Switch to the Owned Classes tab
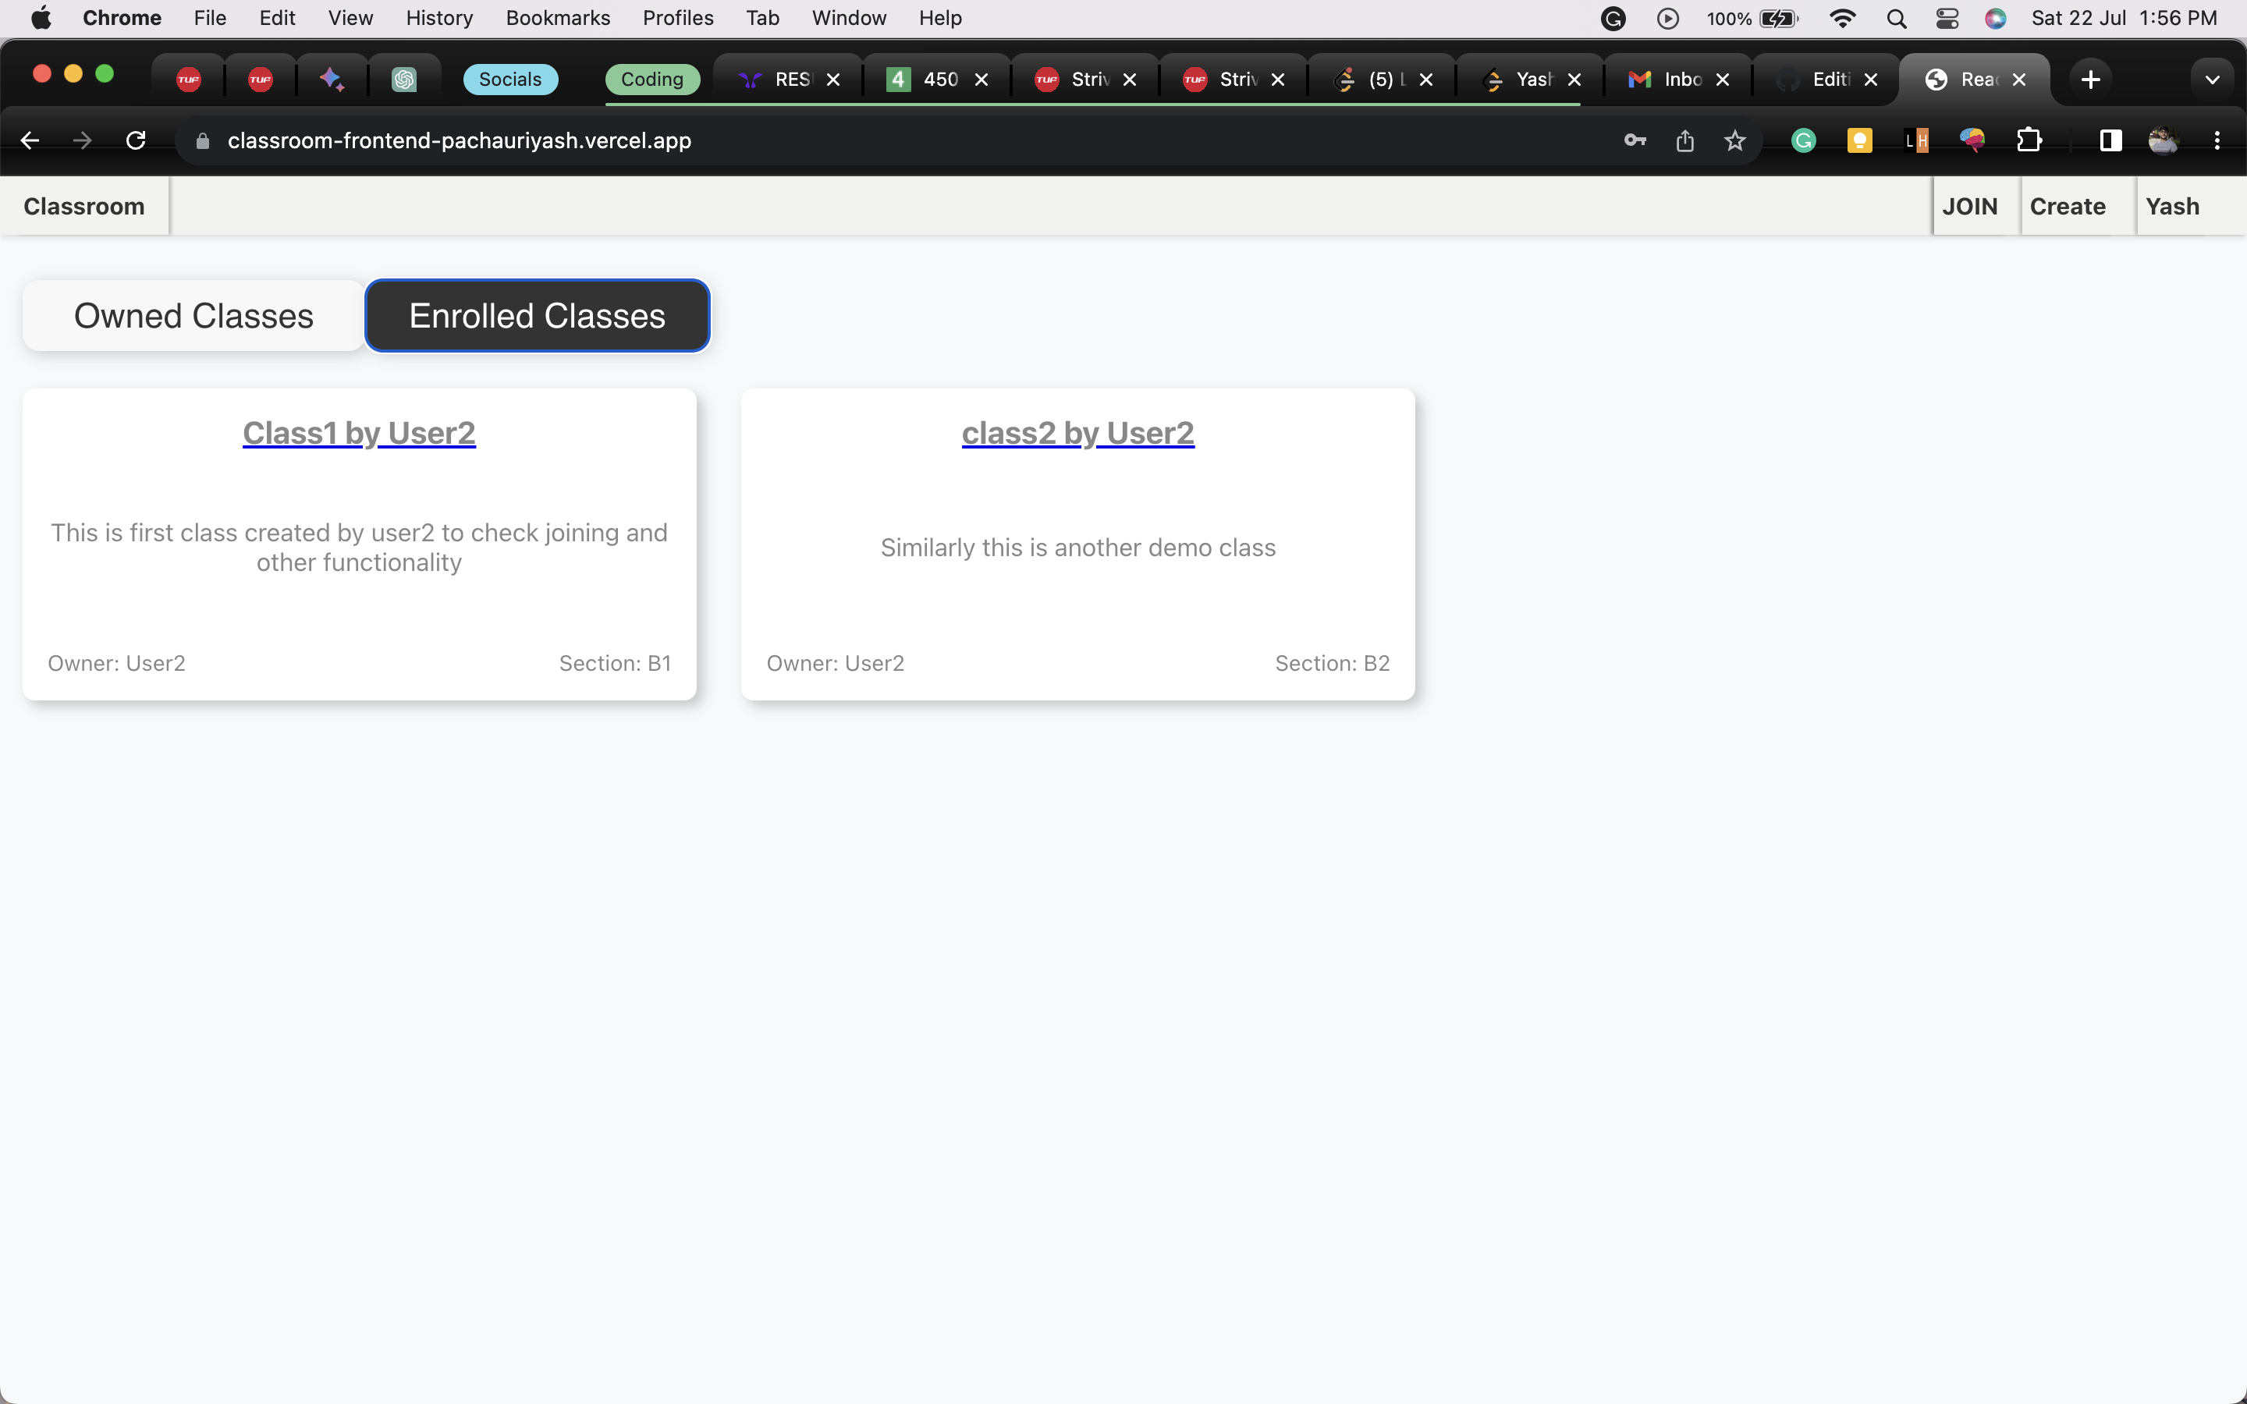2247x1404 pixels. click(192, 315)
